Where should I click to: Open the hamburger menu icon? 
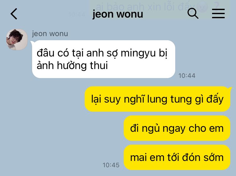[x=218, y=13]
